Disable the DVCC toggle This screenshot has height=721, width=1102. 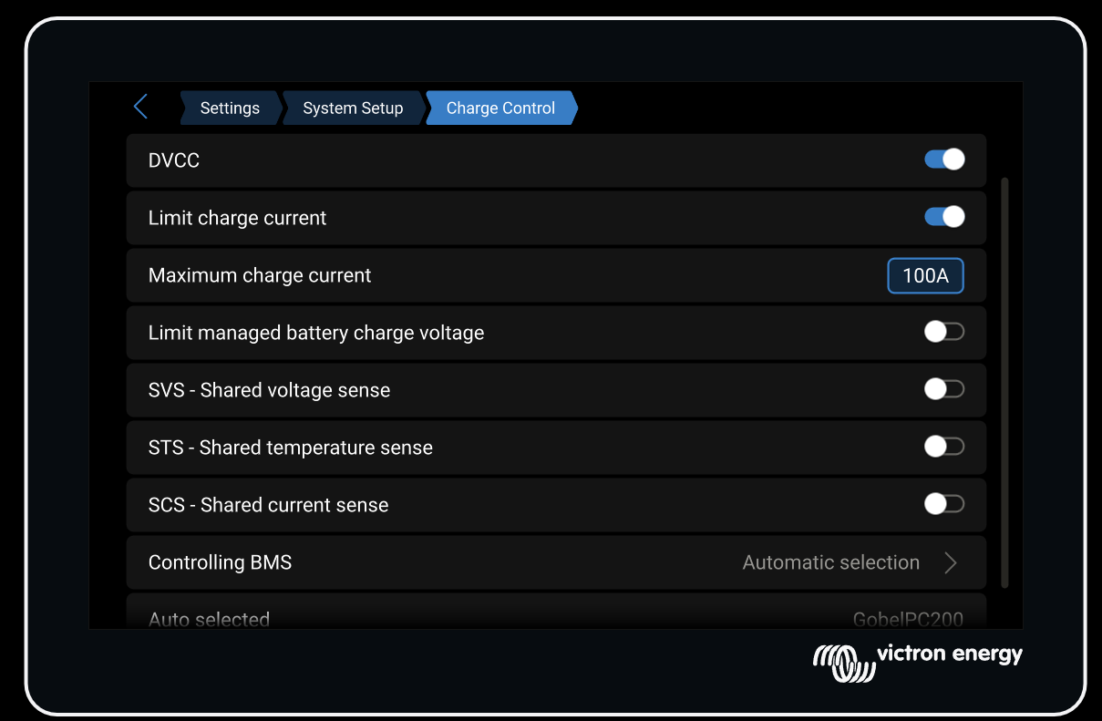[x=943, y=160]
